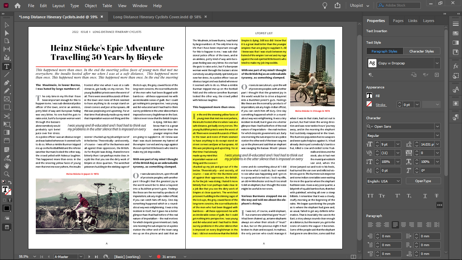The image size is (462, 260).
Task: Click the OpenType button
Action: (x=423, y=181)
